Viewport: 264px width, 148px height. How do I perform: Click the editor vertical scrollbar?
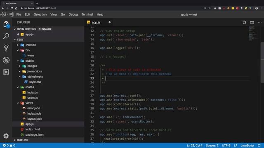click(x=262, y=62)
